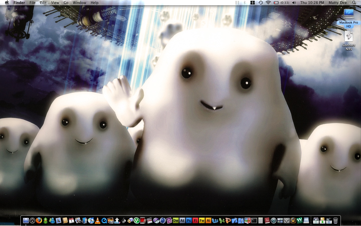The height and width of the screenshot is (226, 361).
Task: Select the MacBook Pro HD desktop drive
Action: pos(348,18)
